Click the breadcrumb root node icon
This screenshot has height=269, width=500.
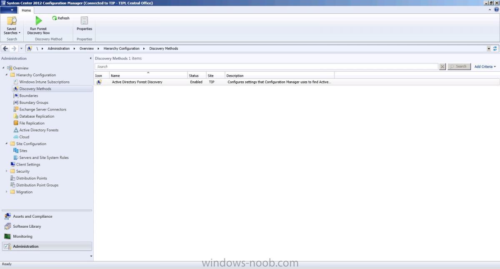30,48
